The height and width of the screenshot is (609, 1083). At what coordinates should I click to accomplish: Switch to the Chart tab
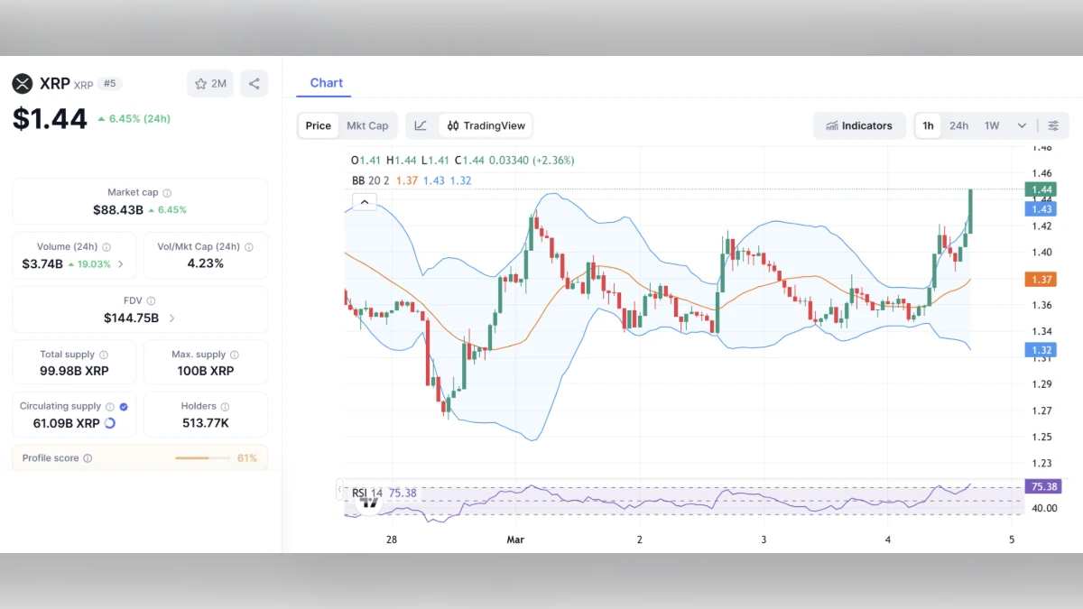point(326,82)
